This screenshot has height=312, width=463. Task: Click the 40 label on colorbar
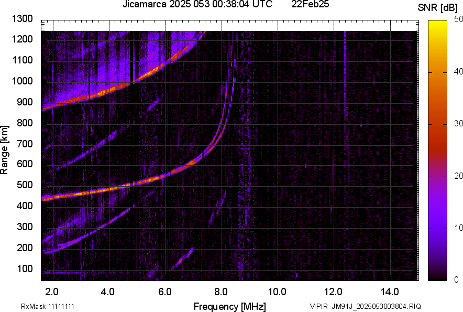(x=459, y=71)
